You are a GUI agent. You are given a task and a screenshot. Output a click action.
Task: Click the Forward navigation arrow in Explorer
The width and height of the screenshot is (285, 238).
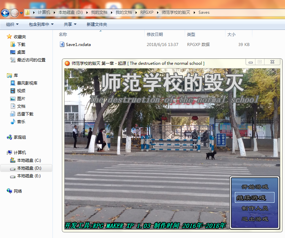click(14, 13)
